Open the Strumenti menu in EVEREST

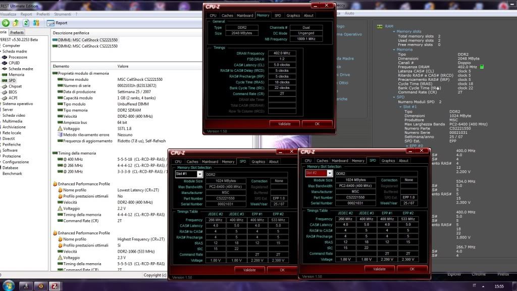[x=63, y=14]
